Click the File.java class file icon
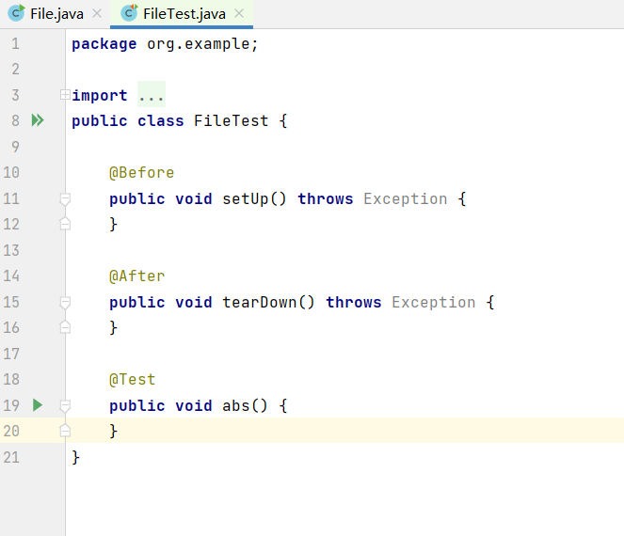The image size is (624, 536). [17, 13]
